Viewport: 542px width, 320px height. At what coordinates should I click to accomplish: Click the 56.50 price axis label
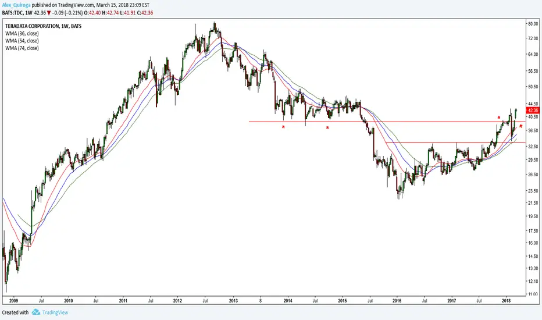pos(533,71)
